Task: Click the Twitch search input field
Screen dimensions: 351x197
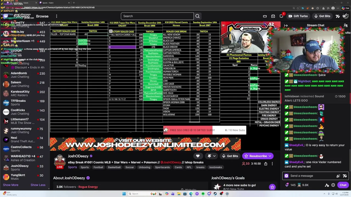Action: pyautogui.click(x=157, y=16)
